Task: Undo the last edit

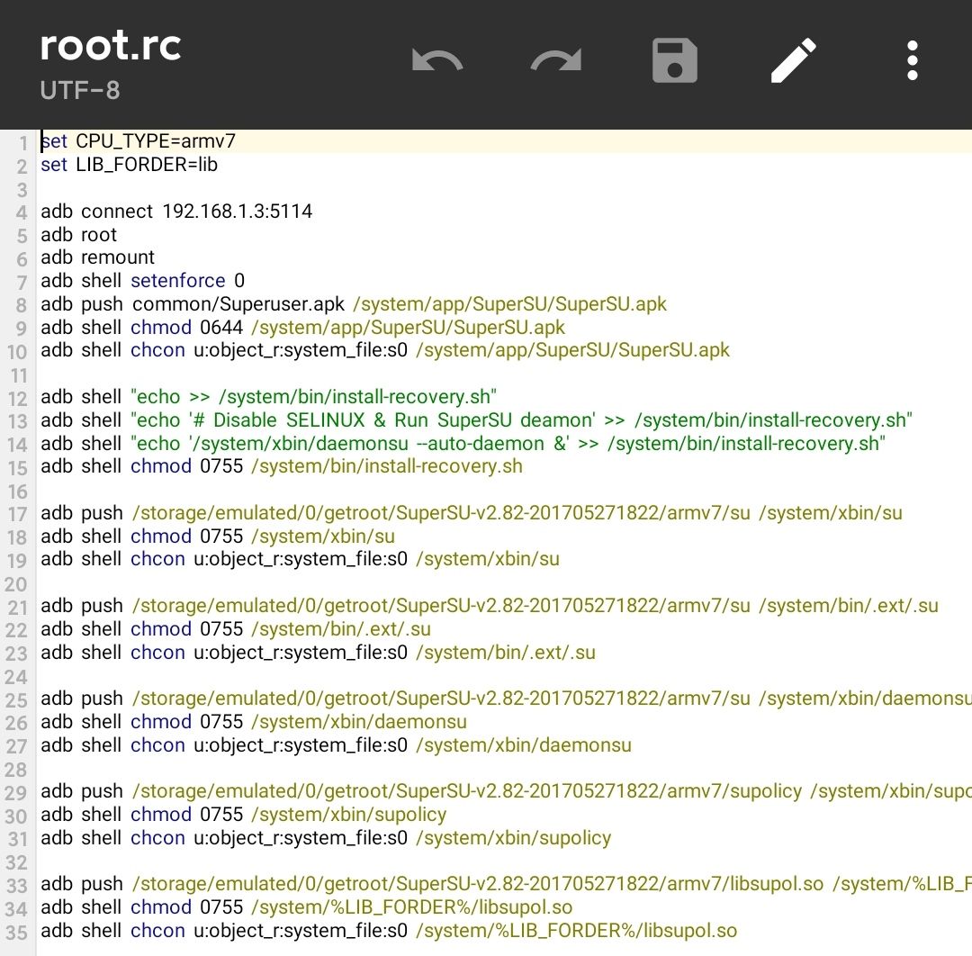Action: coord(437,60)
